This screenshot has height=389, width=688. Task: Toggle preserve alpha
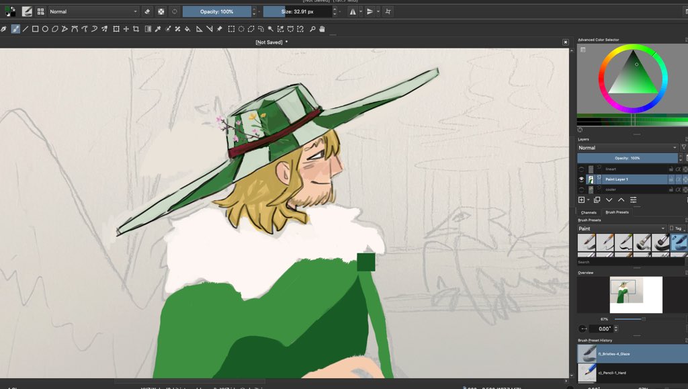point(161,11)
